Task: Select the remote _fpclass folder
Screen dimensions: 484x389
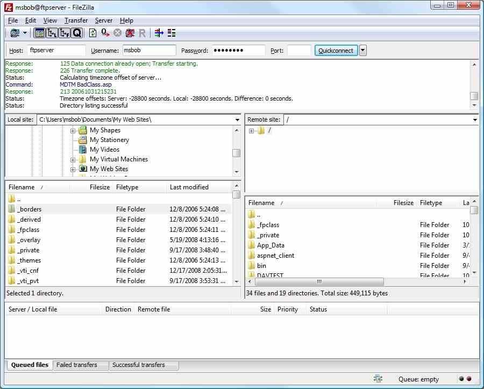Action: [x=358, y=225]
